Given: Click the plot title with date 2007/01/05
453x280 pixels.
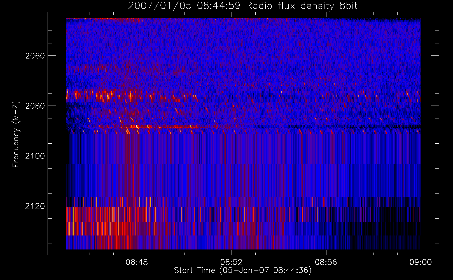Looking at the screenshot, I should pyautogui.click(x=243, y=6).
